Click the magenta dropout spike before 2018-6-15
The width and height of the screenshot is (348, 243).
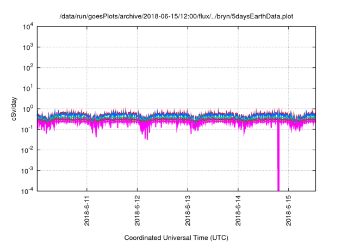[x=278, y=157]
